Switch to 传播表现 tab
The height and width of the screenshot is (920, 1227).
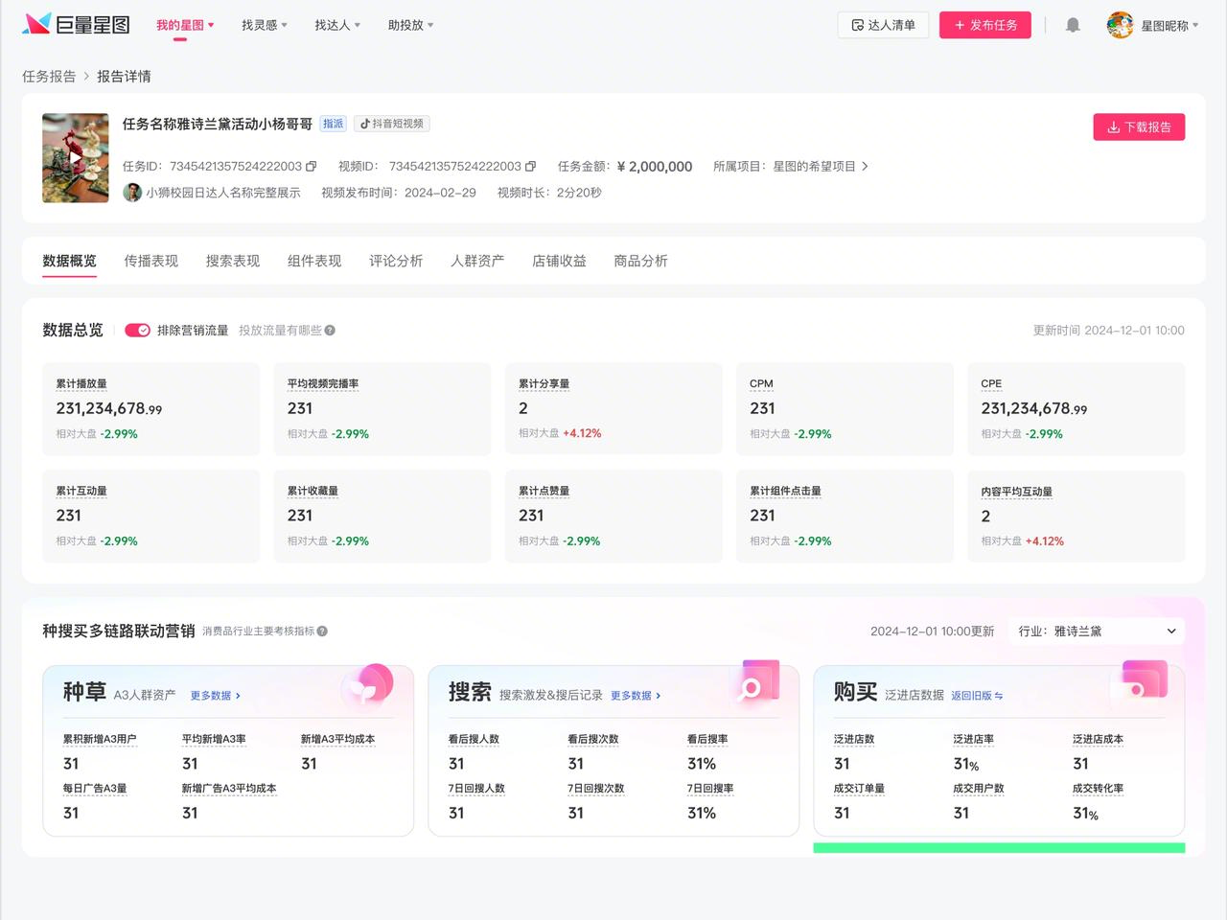(x=150, y=261)
